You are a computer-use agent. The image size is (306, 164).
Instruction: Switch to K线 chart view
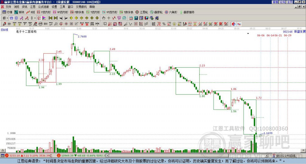point(30,12)
